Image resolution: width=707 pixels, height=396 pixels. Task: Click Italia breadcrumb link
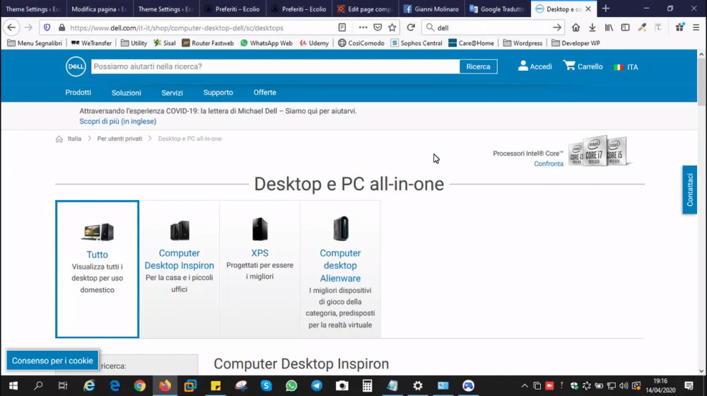click(74, 139)
